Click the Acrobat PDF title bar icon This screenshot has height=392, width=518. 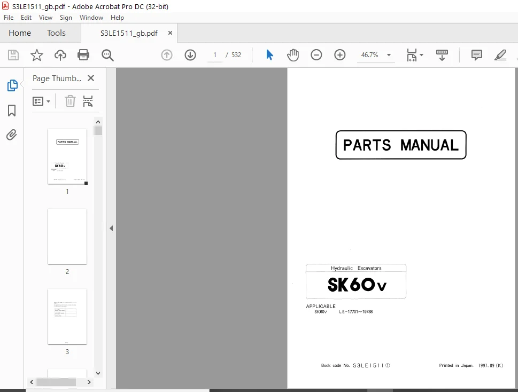(5, 6)
